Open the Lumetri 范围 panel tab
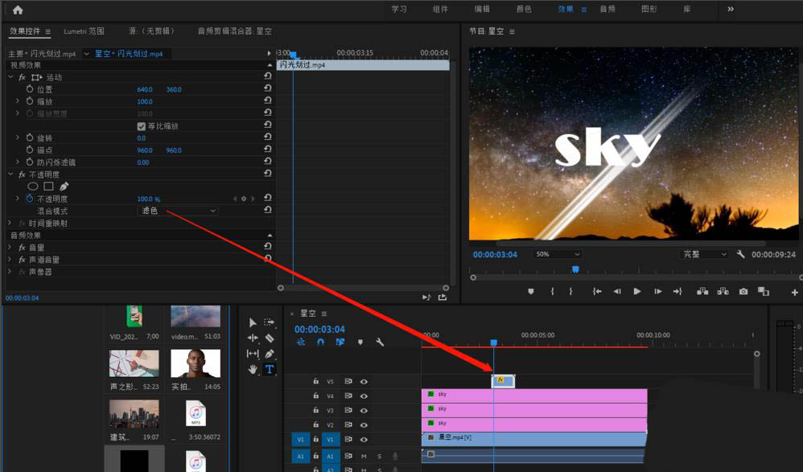 tap(85, 31)
